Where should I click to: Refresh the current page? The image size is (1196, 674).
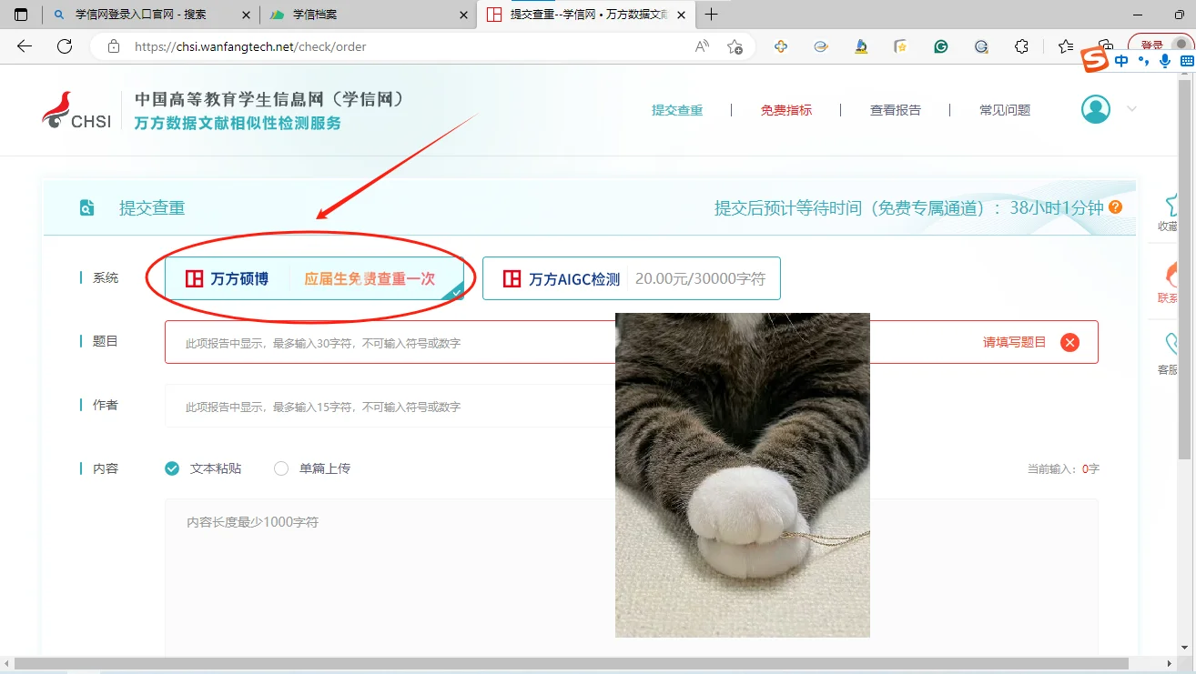click(x=65, y=46)
